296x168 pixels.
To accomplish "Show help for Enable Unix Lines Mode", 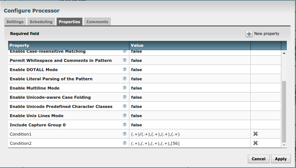I will coord(124,116).
